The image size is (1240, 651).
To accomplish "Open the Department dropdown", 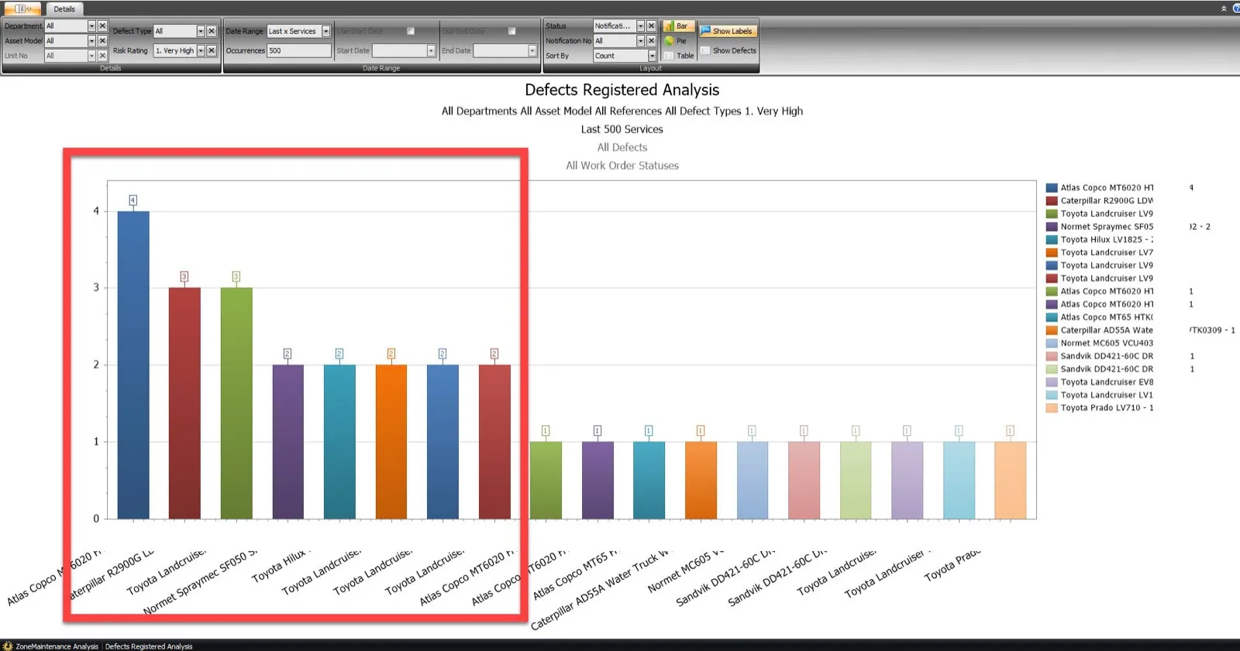I will point(91,26).
